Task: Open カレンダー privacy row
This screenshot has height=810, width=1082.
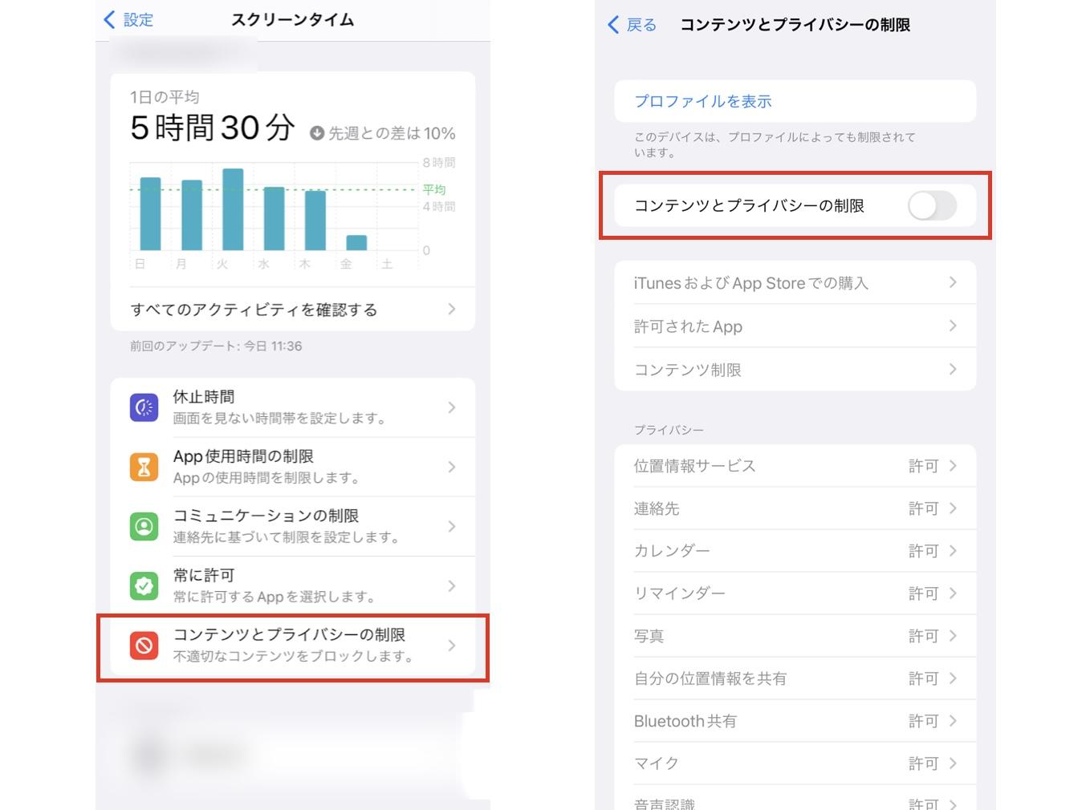Action: click(795, 551)
